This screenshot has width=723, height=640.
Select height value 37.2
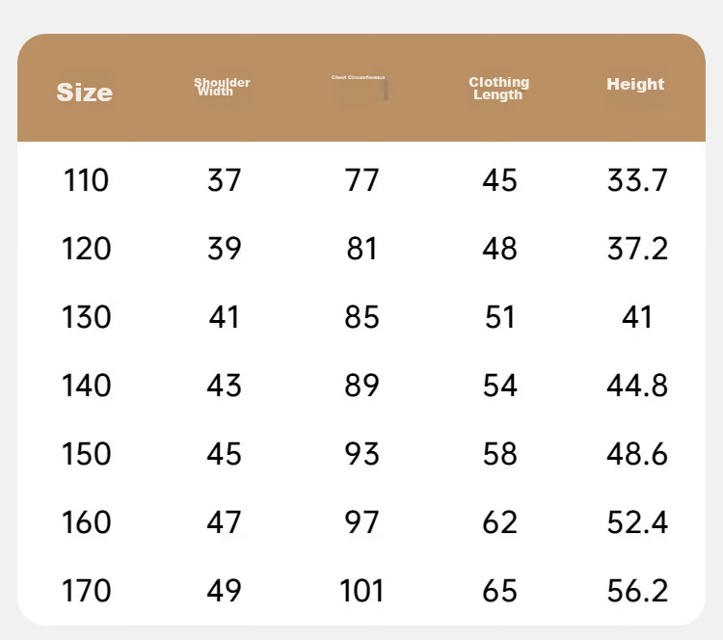click(637, 249)
